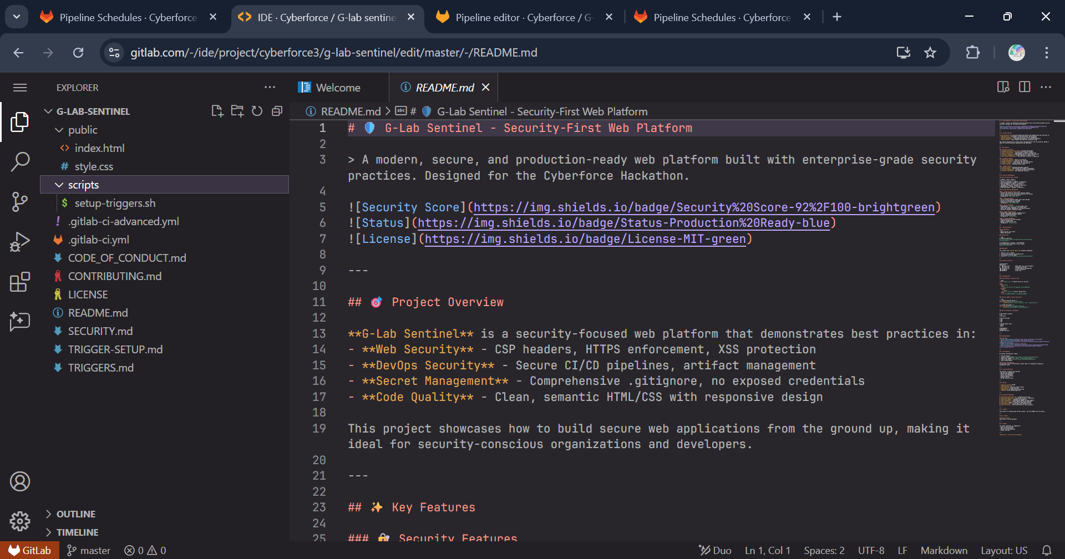
Task: Open GitLab Duo Chat panel
Action: [20, 322]
